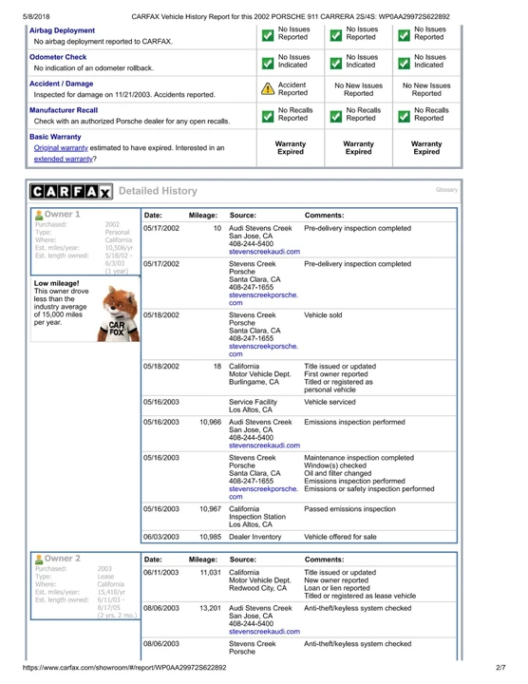This screenshot has height=684, width=528.
Task: Click the Passed emissions inspection comment
Action: [x=349, y=509]
